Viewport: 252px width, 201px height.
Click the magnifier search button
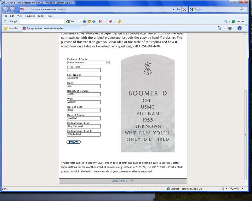tap(241, 9)
